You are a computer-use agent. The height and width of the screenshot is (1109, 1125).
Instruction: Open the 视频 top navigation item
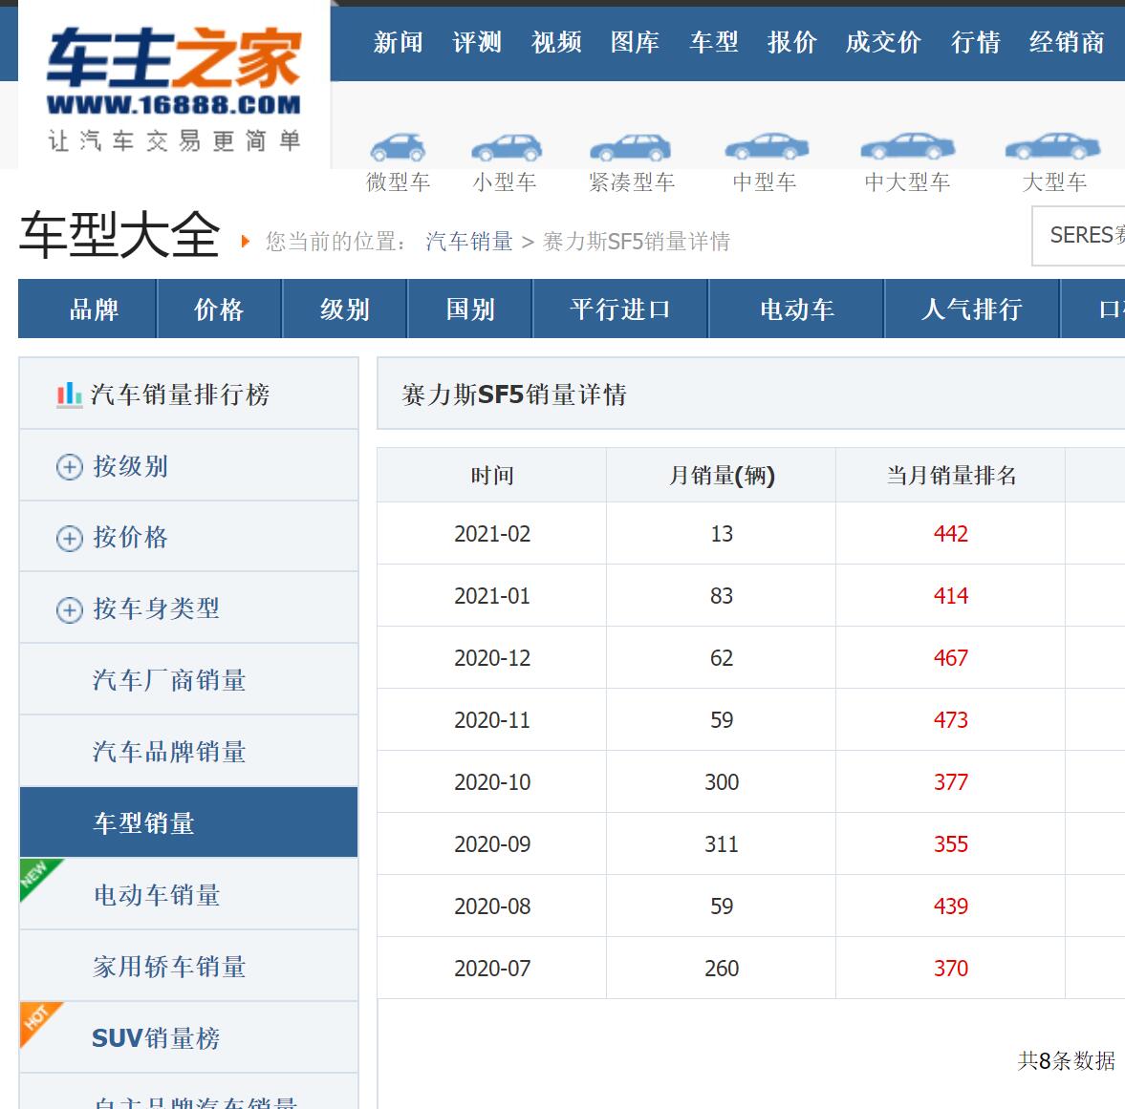point(556,42)
